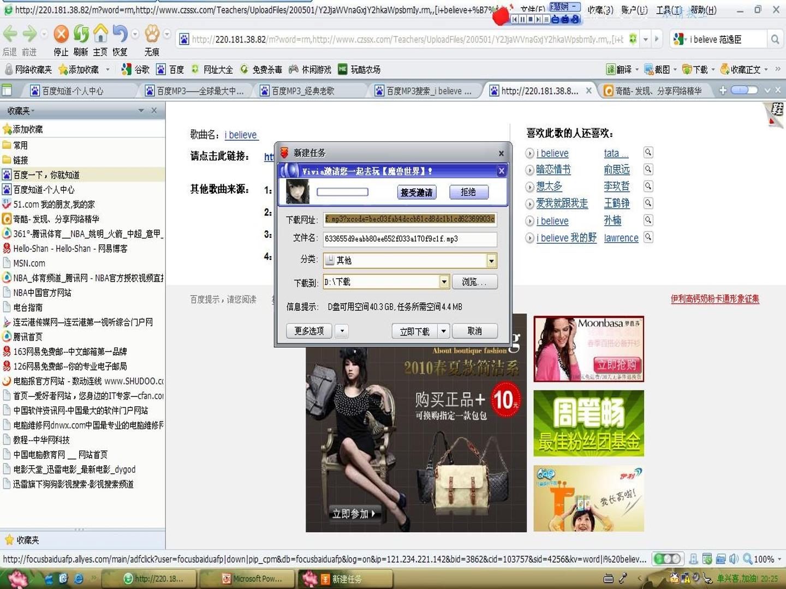This screenshot has height=589, width=786.
Task: Select radio button beside 暗恋情书
Action: point(529,170)
